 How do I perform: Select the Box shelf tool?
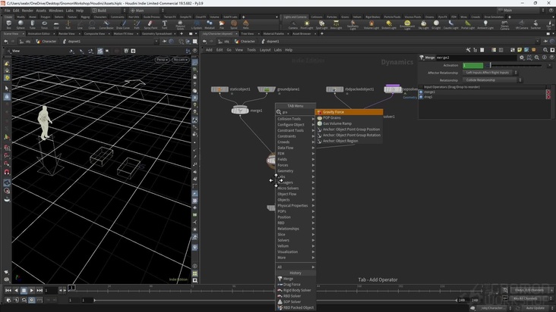point(8,24)
